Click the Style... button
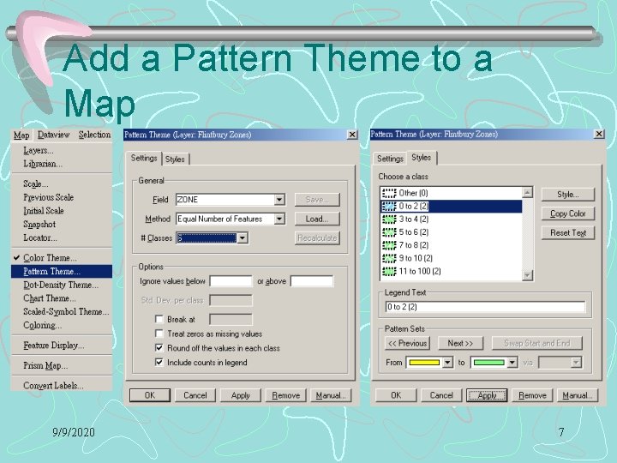The height and width of the screenshot is (463, 617). tap(568, 194)
